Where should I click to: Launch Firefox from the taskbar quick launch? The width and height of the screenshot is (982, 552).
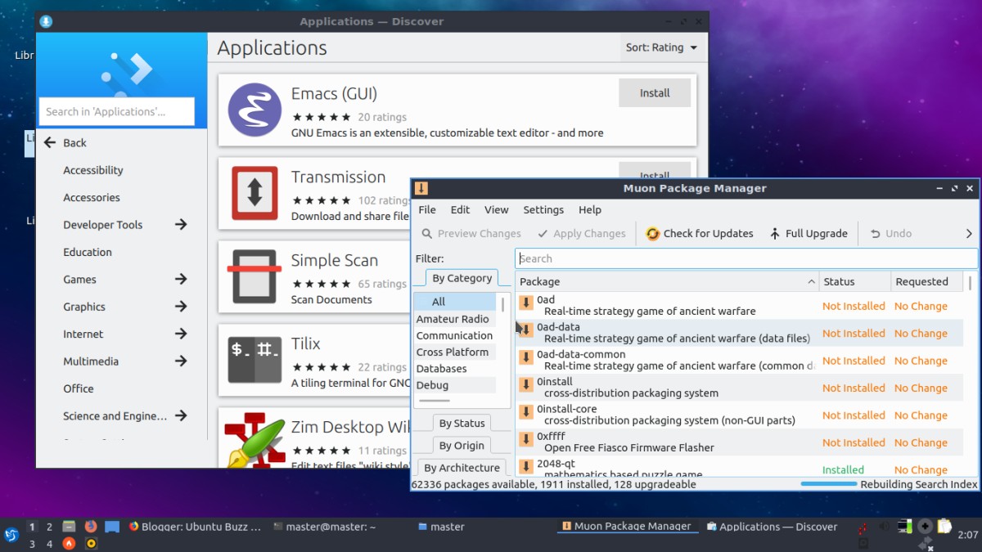(x=90, y=527)
